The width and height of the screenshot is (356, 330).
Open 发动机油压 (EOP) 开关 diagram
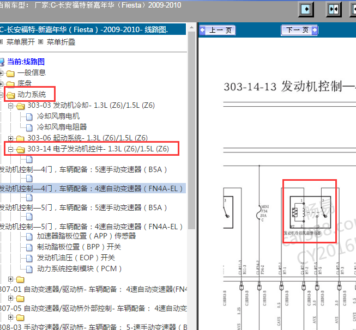76,258
